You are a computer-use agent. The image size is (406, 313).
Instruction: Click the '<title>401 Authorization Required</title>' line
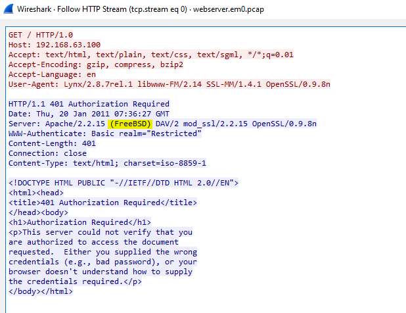coord(102,203)
